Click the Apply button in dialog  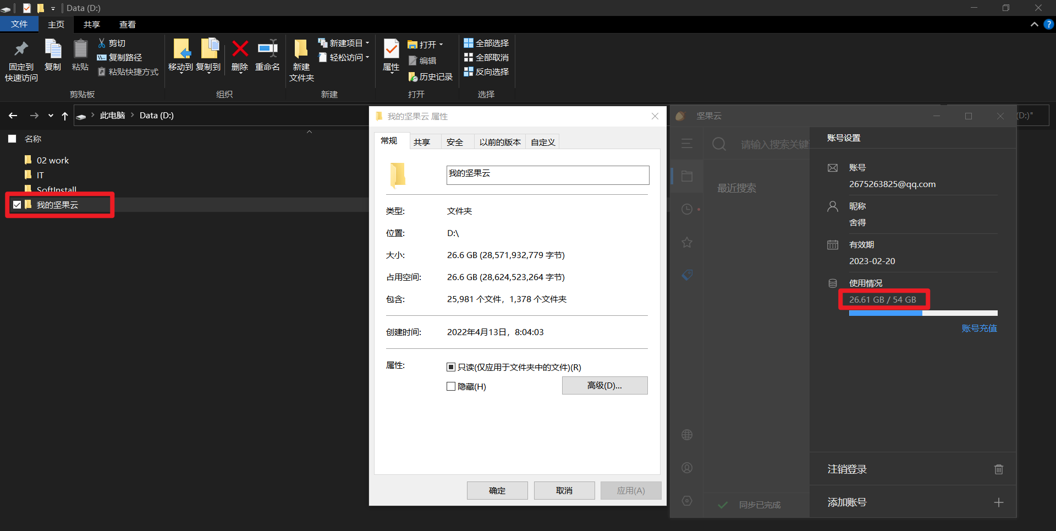pos(631,490)
